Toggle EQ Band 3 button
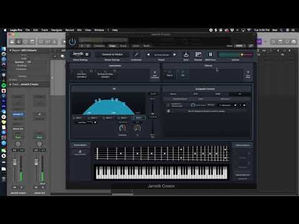Image resolution: width=299 pixels, height=224 pixels. (x=108, y=118)
